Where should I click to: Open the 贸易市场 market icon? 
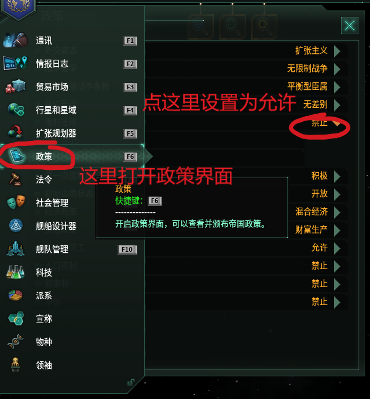16,86
